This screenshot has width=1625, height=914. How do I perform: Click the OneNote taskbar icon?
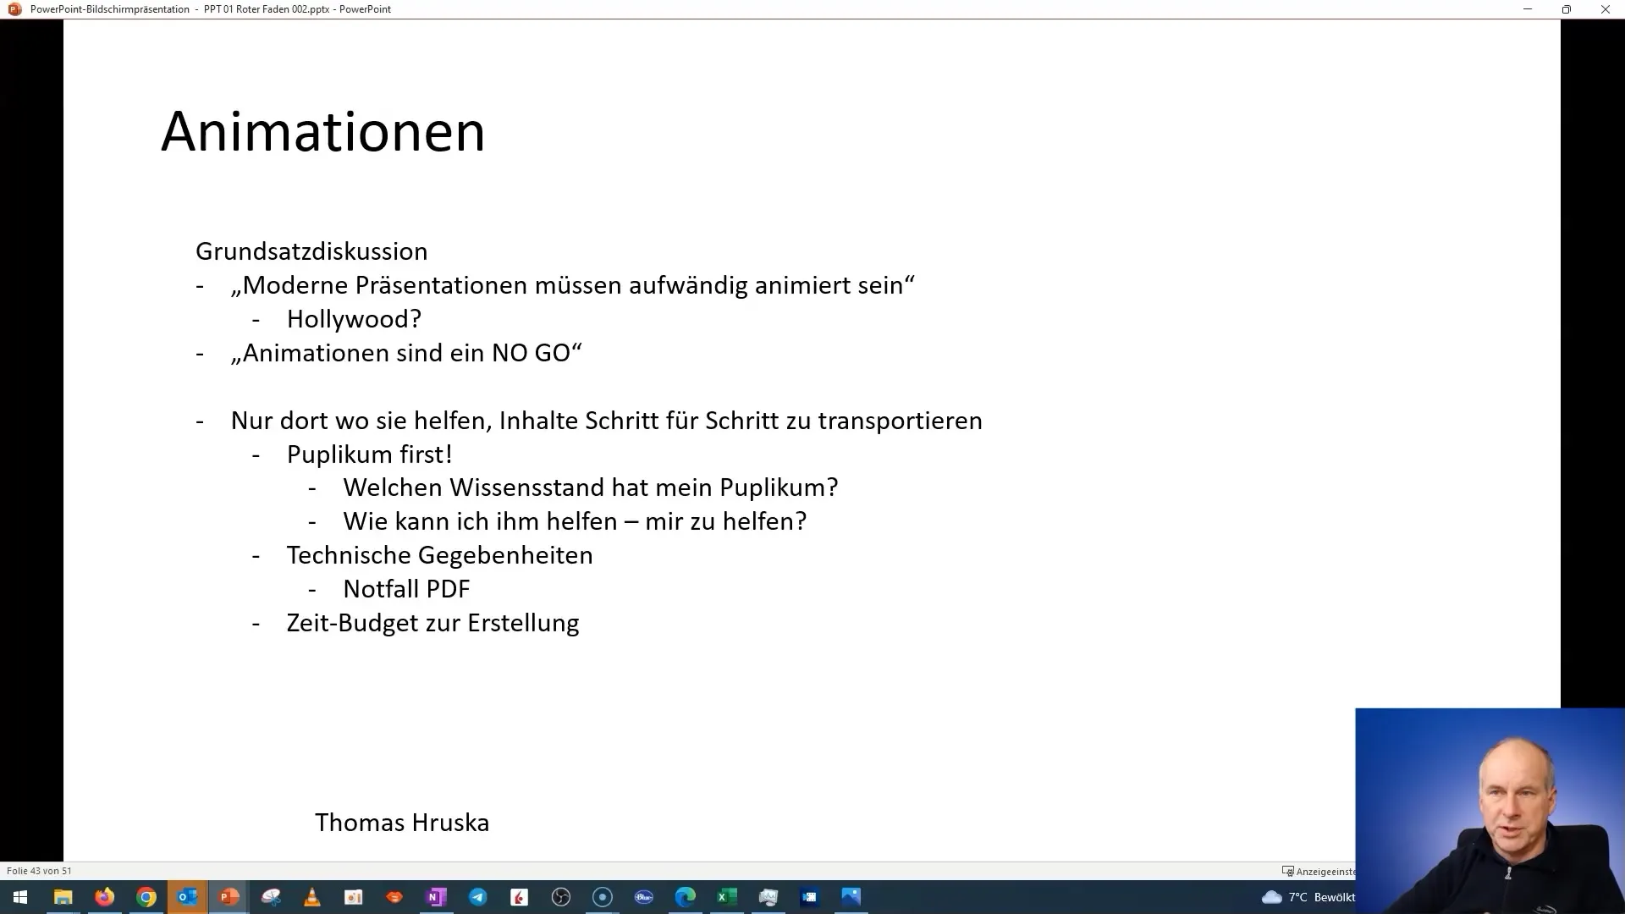(x=435, y=896)
